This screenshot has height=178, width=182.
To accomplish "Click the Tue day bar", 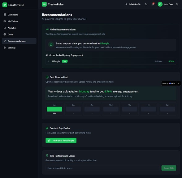I will tap(92, 109).
